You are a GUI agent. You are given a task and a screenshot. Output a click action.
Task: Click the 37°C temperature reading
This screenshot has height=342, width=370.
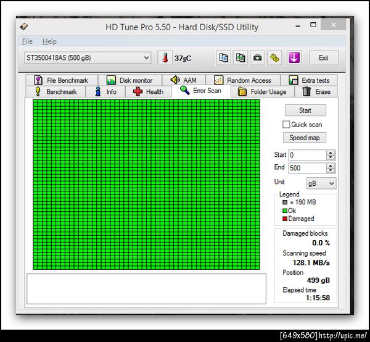tap(183, 58)
